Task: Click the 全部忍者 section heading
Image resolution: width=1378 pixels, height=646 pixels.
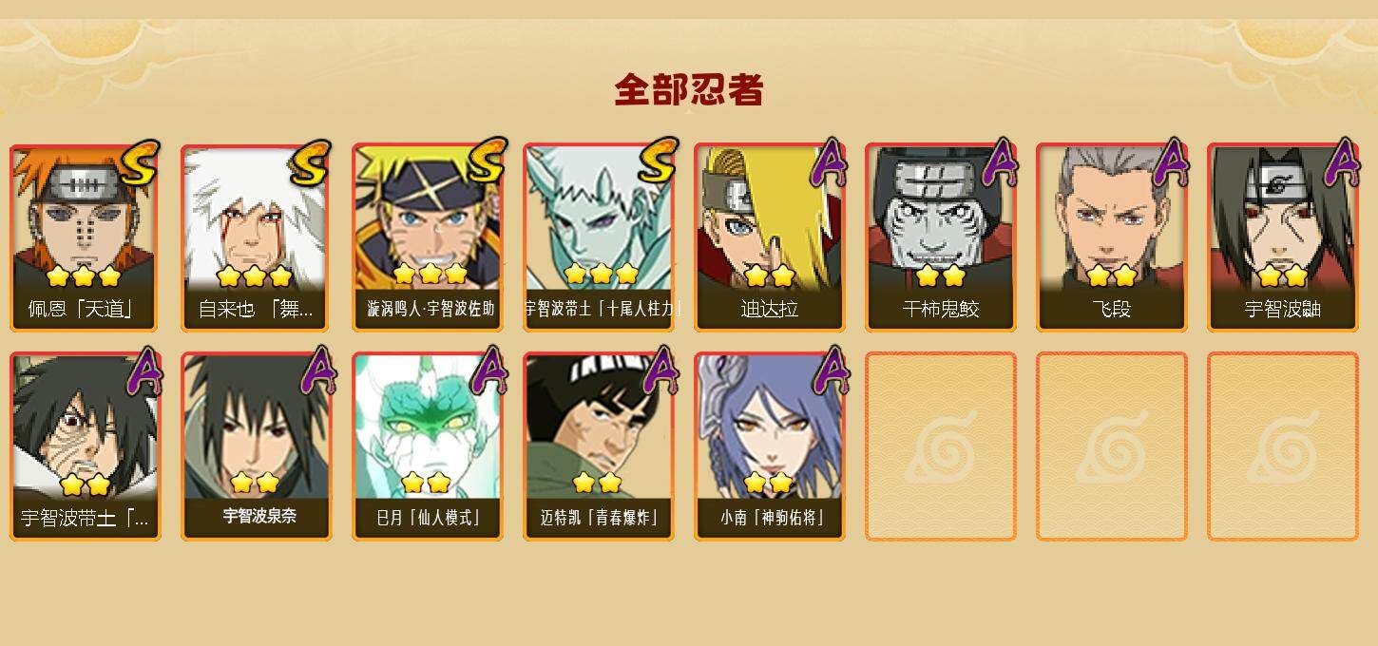Action: [x=689, y=89]
